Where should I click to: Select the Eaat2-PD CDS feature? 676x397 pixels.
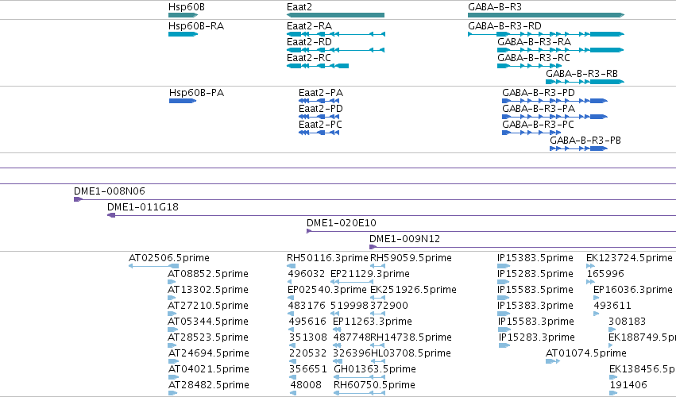coord(319,117)
